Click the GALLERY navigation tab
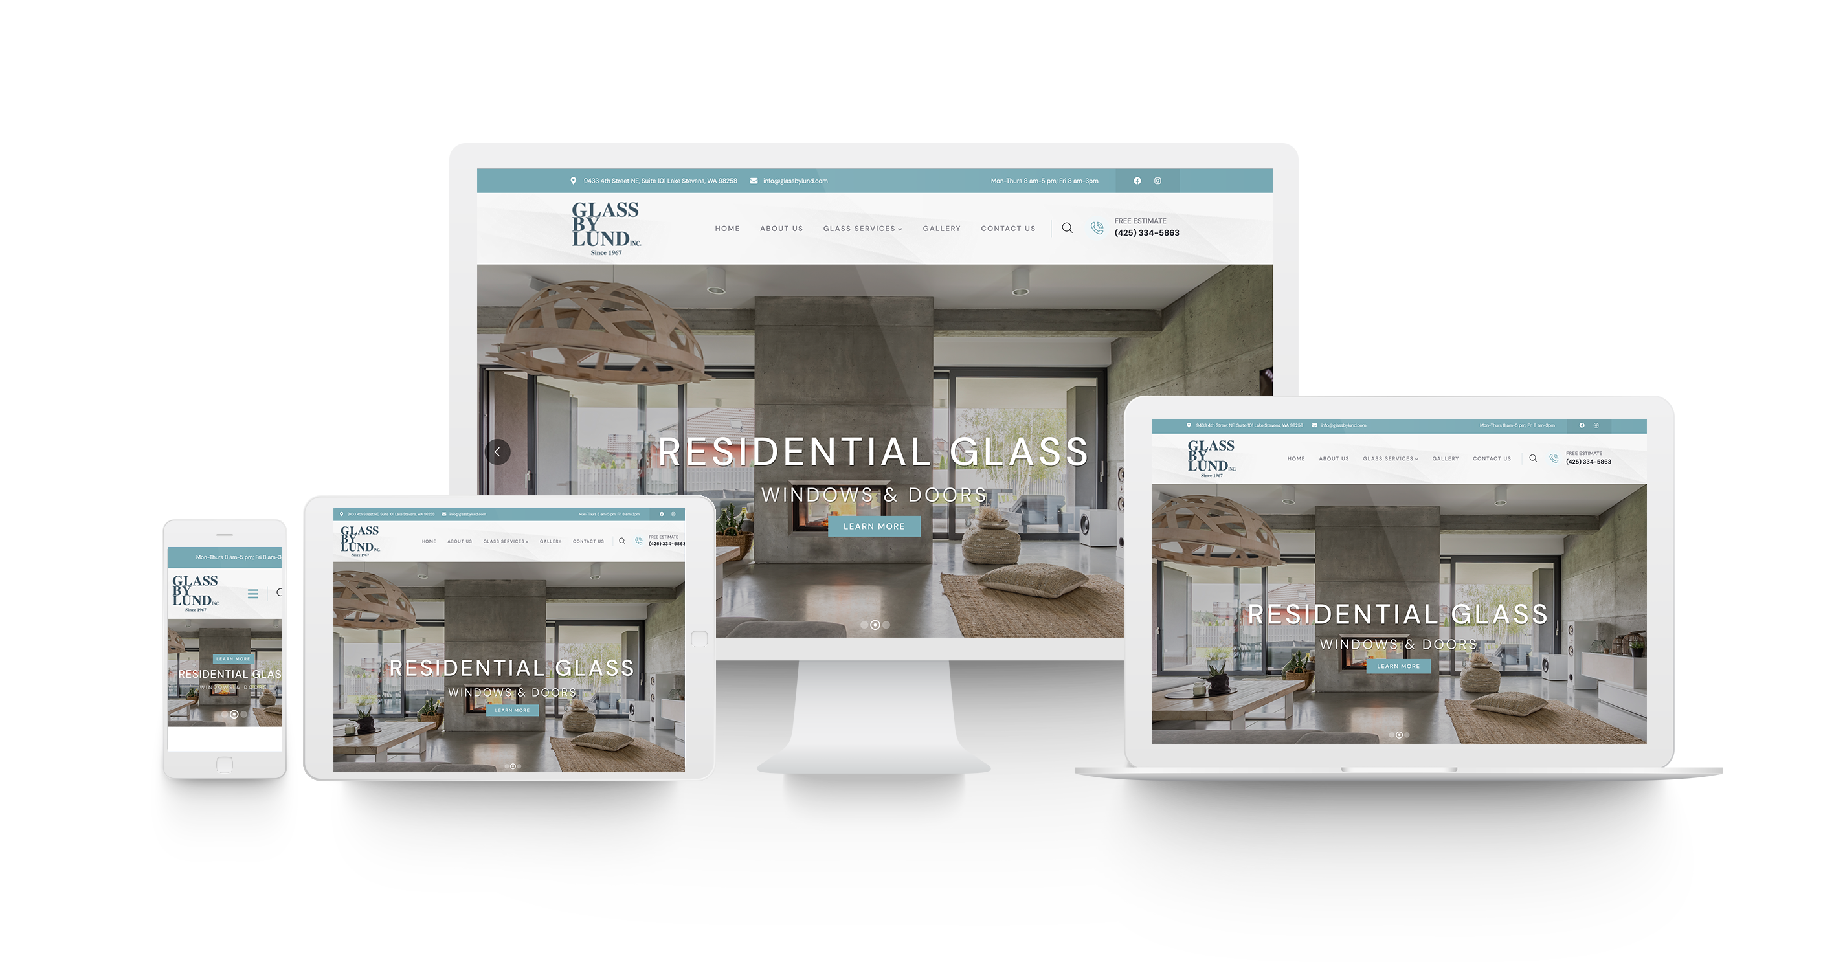The width and height of the screenshot is (1834, 962). click(941, 228)
